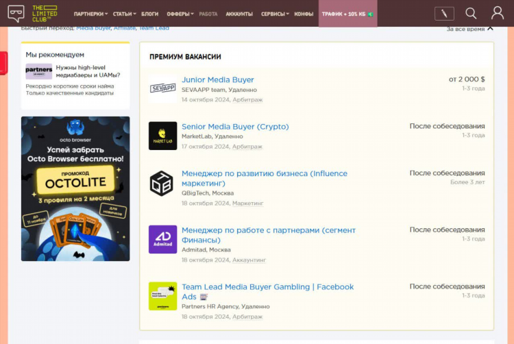Click the Media buyer quick link

click(x=93, y=28)
